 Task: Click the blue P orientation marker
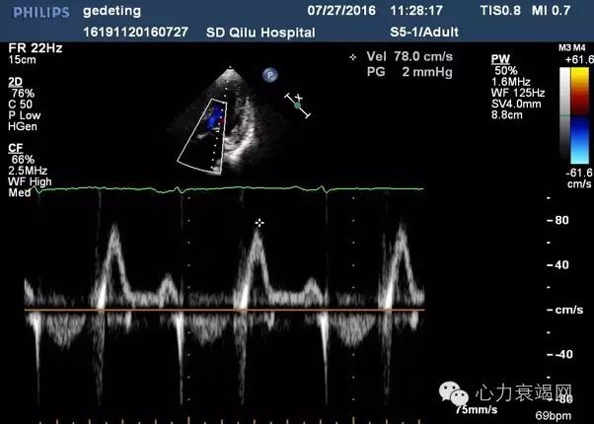tap(268, 74)
